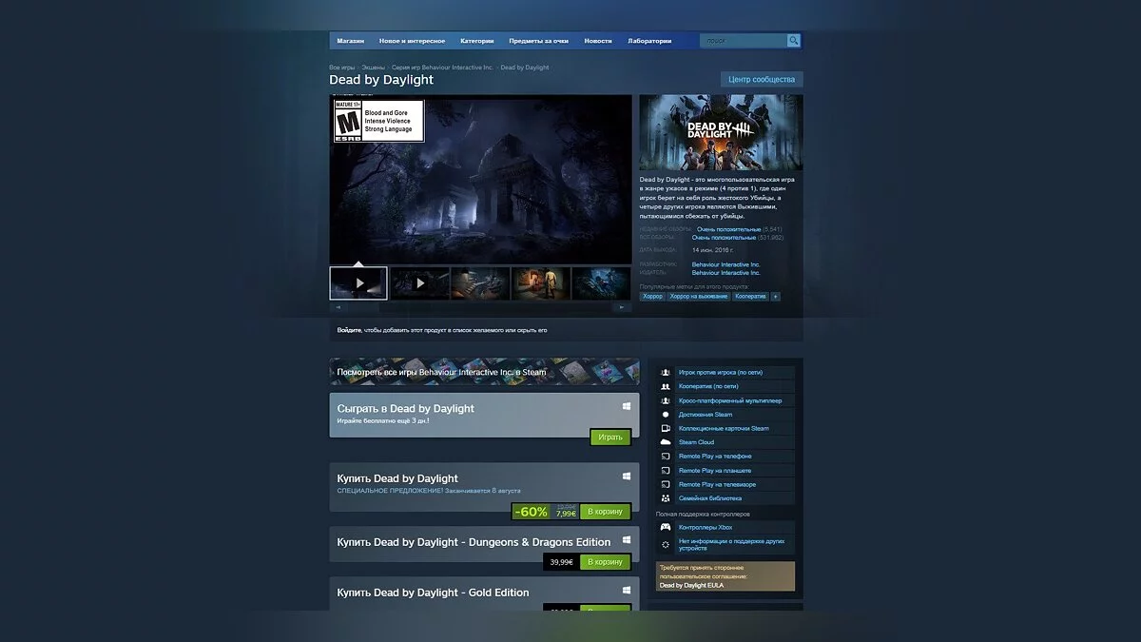Click the ESRB Mature 17+ rating badge

pos(378,121)
